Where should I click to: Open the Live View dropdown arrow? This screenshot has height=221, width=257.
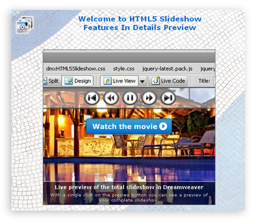pyautogui.click(x=142, y=81)
